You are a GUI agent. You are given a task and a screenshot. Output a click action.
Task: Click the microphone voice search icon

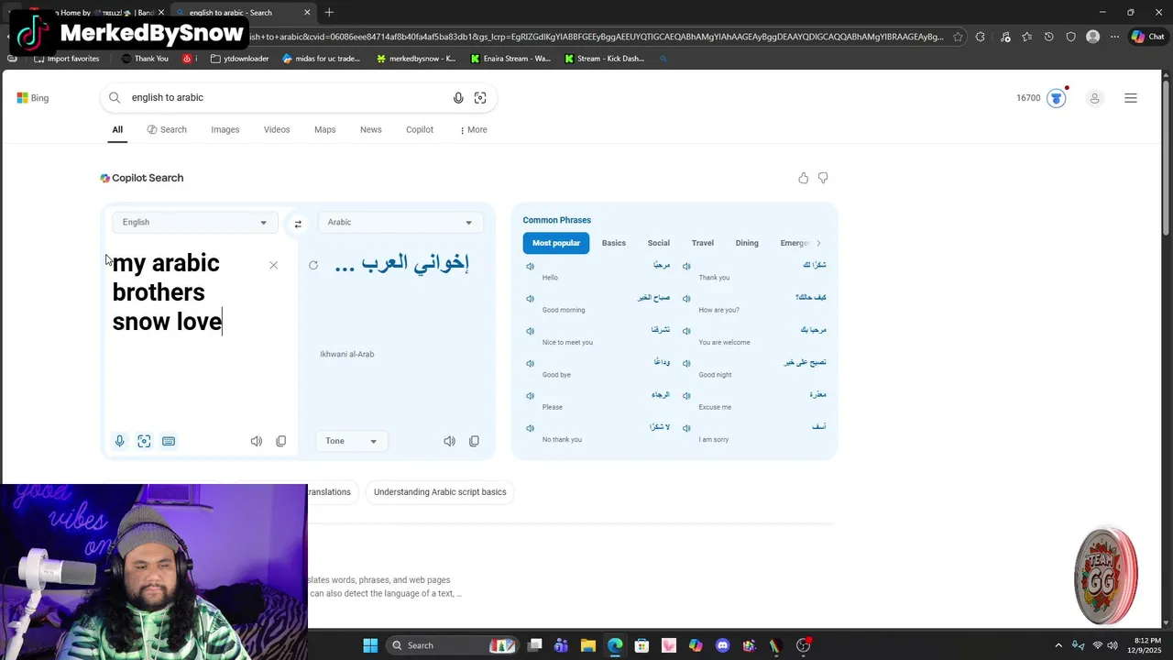click(x=458, y=98)
